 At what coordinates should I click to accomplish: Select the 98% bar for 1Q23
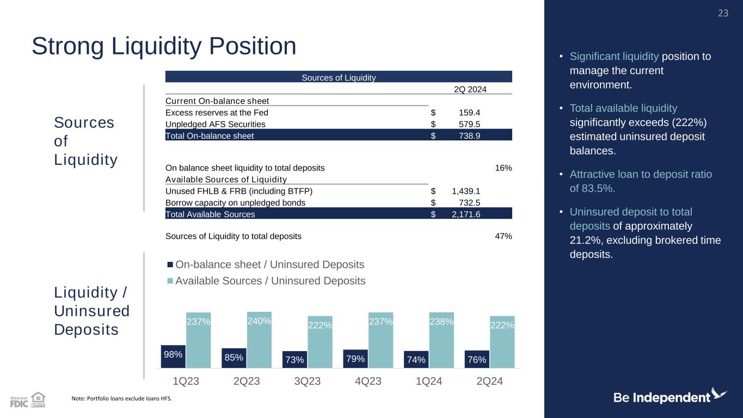173,356
